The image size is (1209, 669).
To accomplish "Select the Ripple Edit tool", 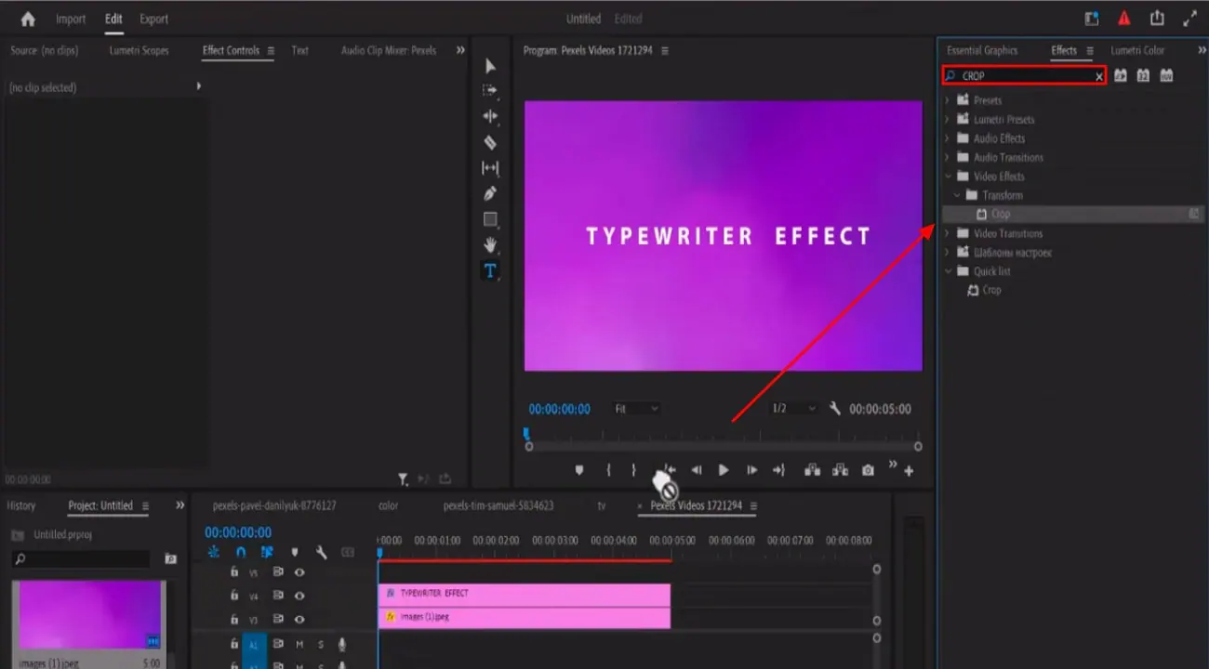I will click(490, 116).
